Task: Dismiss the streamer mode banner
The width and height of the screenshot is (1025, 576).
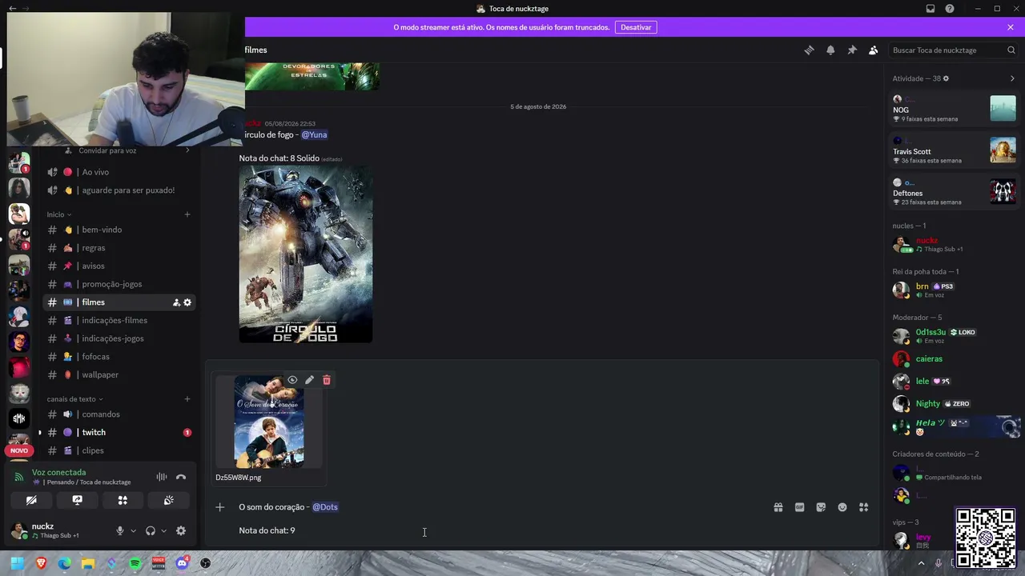Action: [x=1011, y=27]
